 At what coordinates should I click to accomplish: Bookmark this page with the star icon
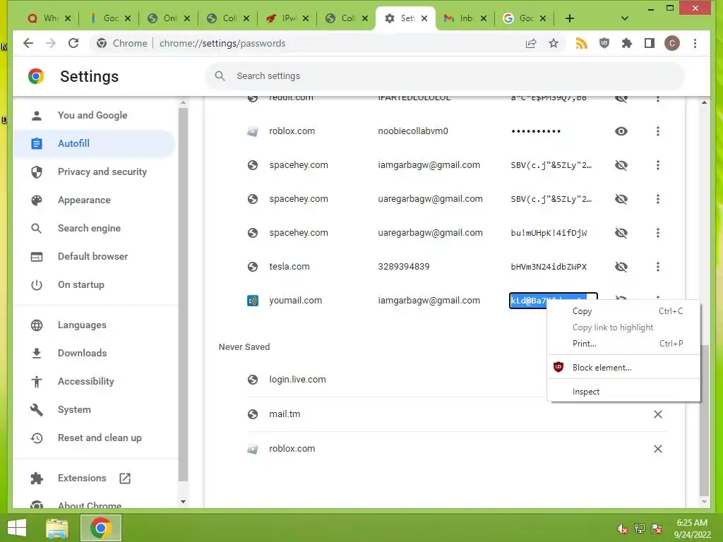pyautogui.click(x=554, y=43)
